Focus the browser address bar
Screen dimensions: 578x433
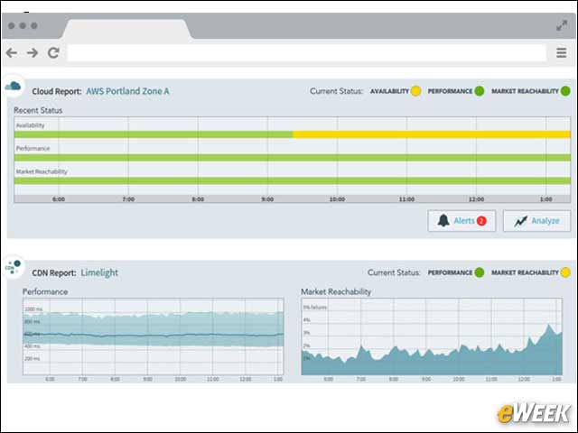(x=306, y=53)
